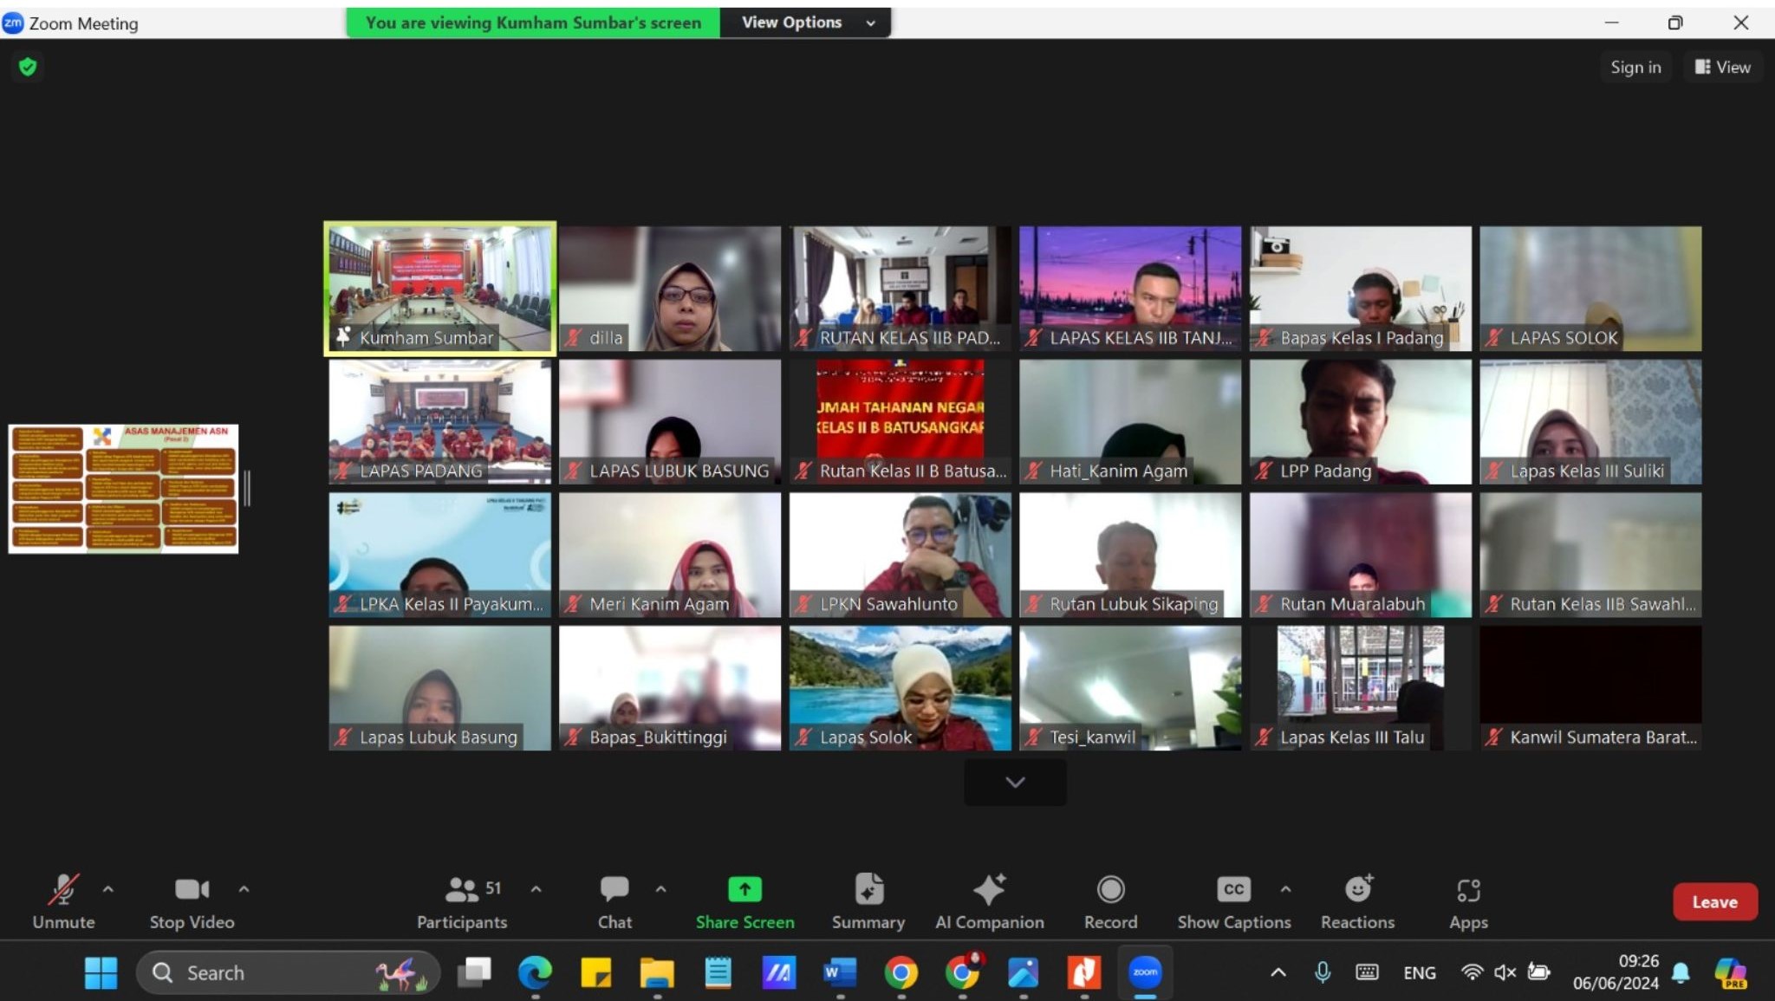Change layout with View button
Viewport: 1775px width, 1001px height.
[x=1722, y=67]
